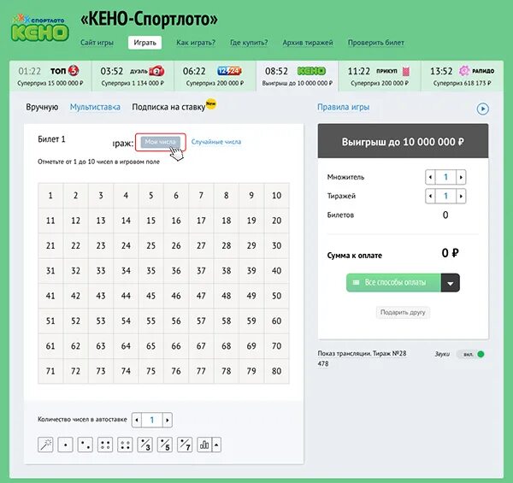Select the Играть menu tab

click(145, 43)
